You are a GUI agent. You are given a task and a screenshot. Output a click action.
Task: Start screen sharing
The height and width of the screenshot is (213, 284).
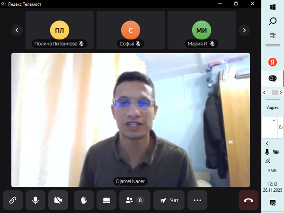[x=106, y=200]
